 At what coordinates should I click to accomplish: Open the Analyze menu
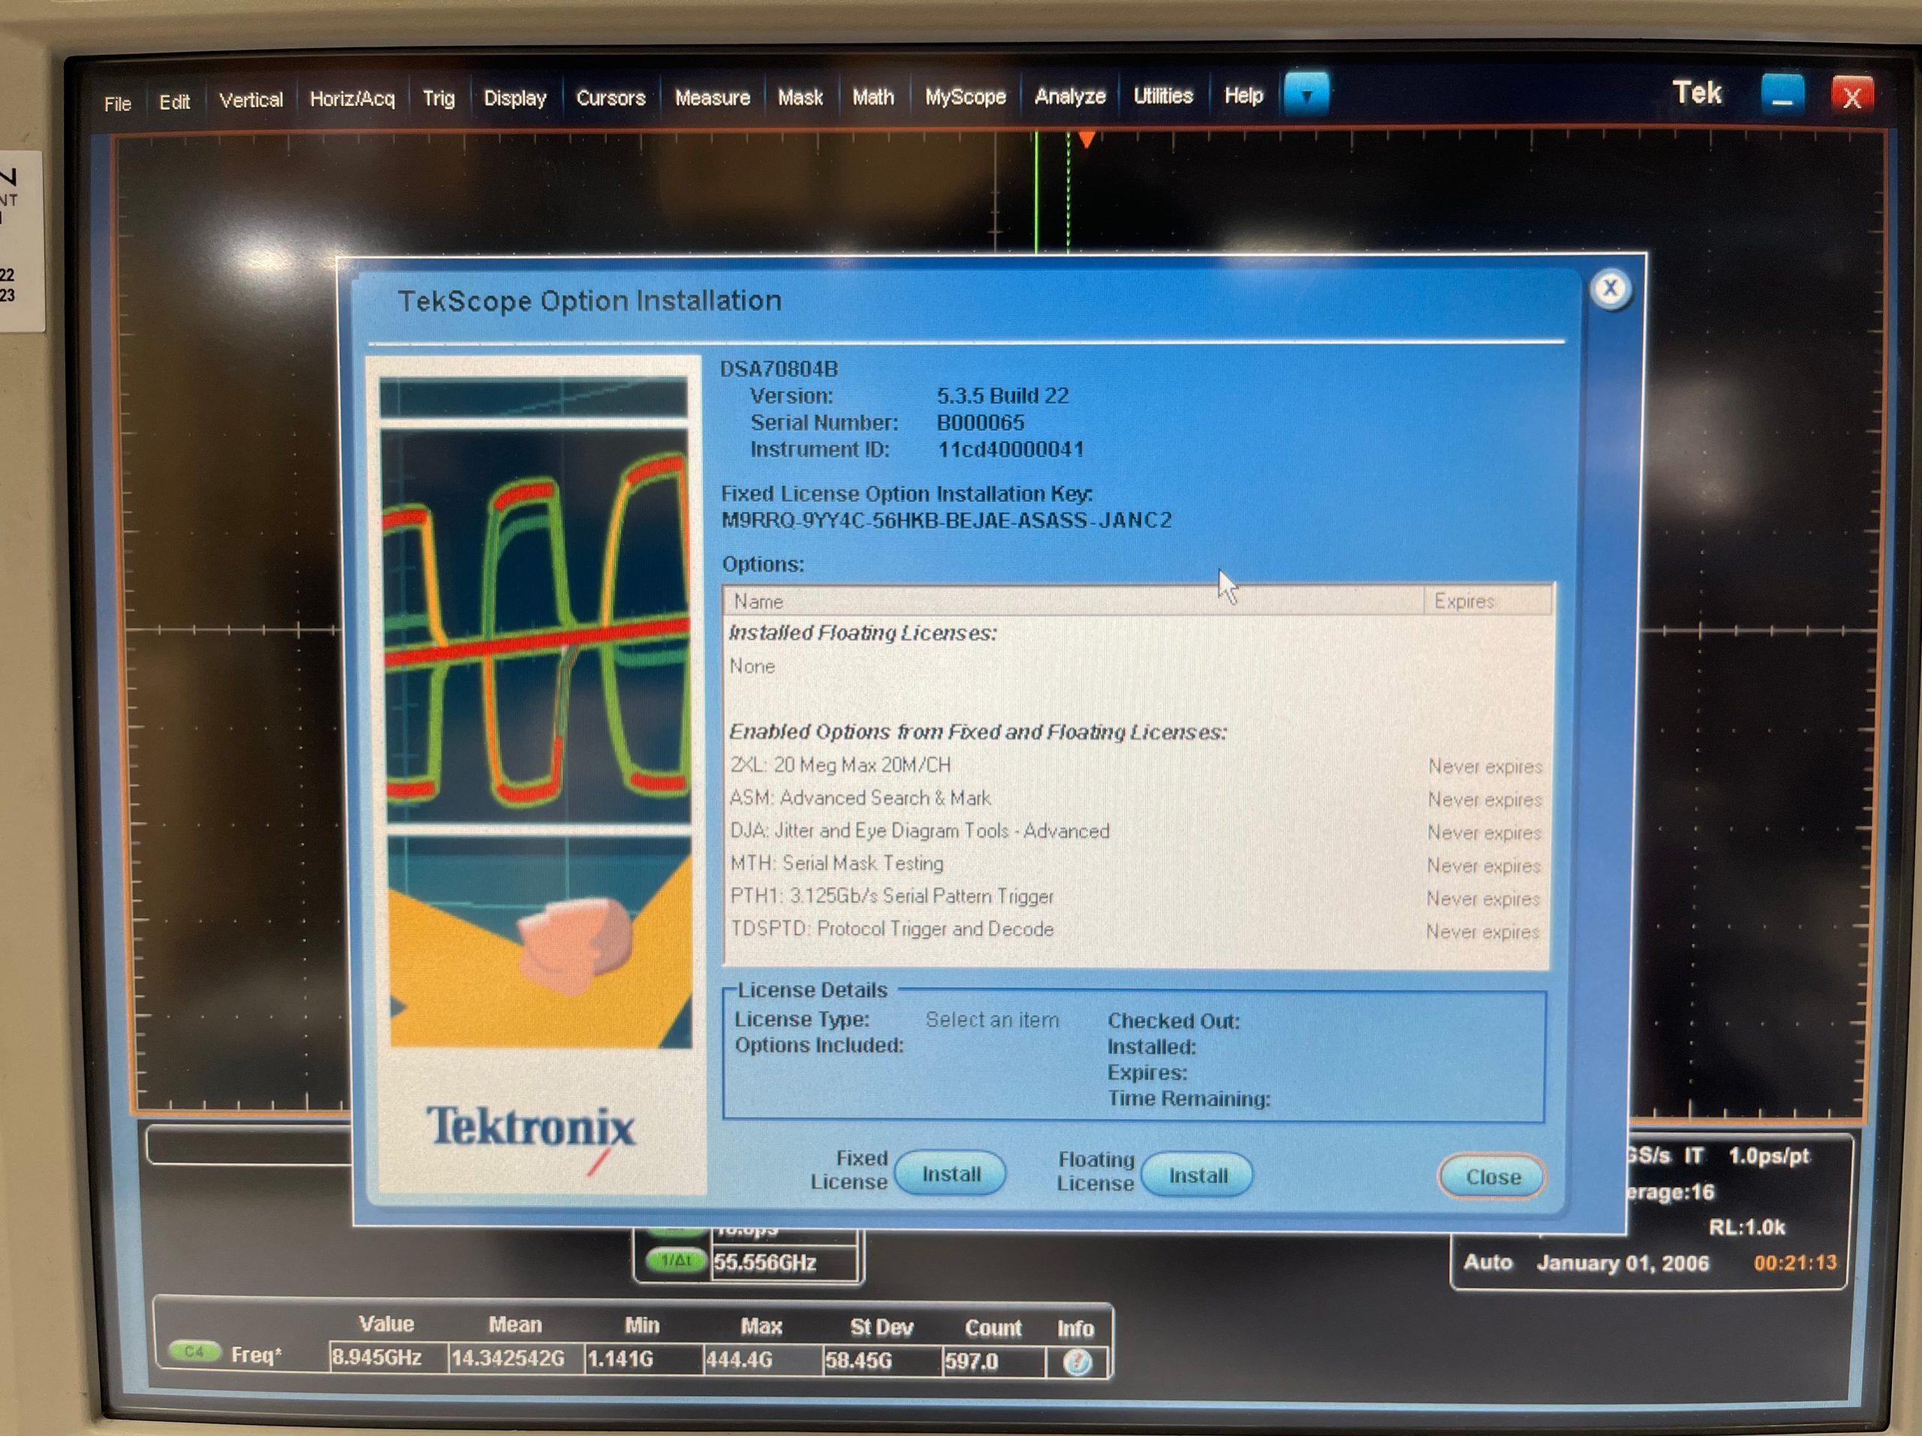(1070, 95)
